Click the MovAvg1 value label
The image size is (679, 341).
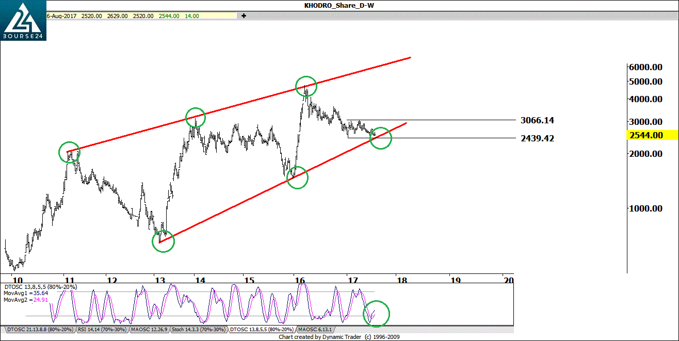(19, 293)
